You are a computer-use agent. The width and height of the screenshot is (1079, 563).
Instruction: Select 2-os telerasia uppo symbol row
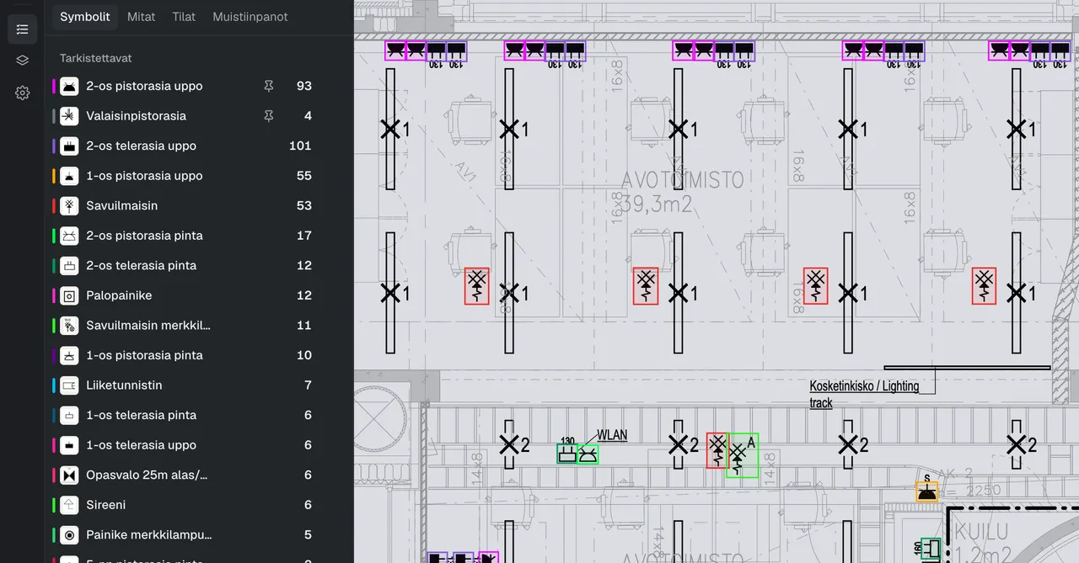(x=182, y=146)
